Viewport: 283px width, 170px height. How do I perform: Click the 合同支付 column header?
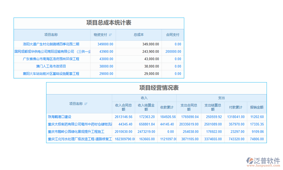[x=173, y=35]
